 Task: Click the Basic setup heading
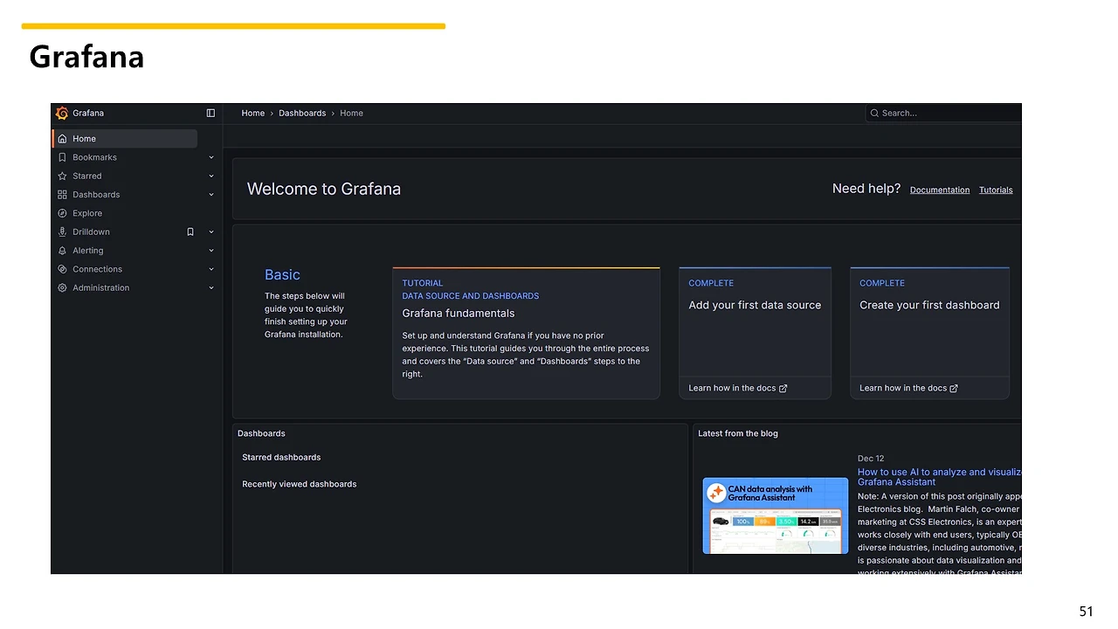click(282, 274)
